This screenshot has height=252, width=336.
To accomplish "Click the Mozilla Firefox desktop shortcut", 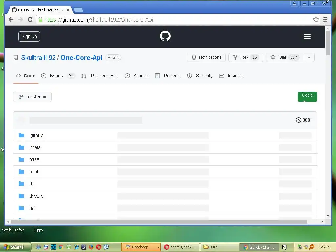I will pos(12,230).
